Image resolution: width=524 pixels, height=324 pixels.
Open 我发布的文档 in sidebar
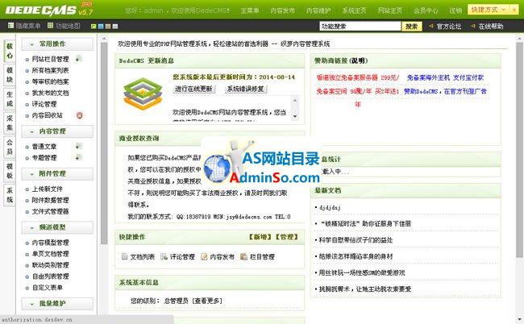click(x=50, y=93)
